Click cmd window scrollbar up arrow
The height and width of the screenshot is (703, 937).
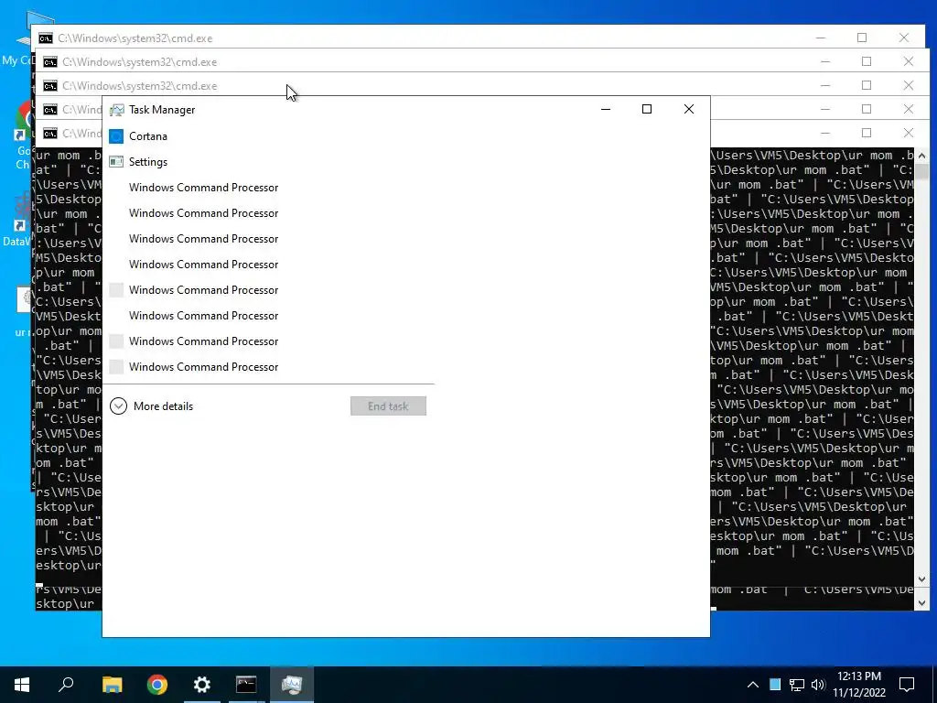point(921,156)
